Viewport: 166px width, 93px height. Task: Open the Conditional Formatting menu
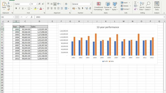[x=99, y=6]
